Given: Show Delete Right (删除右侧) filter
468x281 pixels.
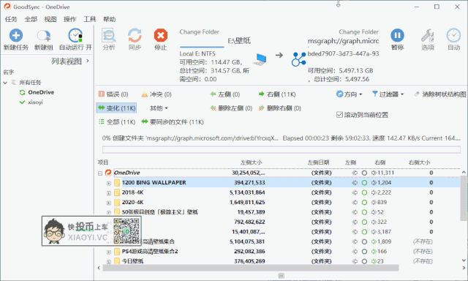Looking at the screenshot, I should (279, 108).
